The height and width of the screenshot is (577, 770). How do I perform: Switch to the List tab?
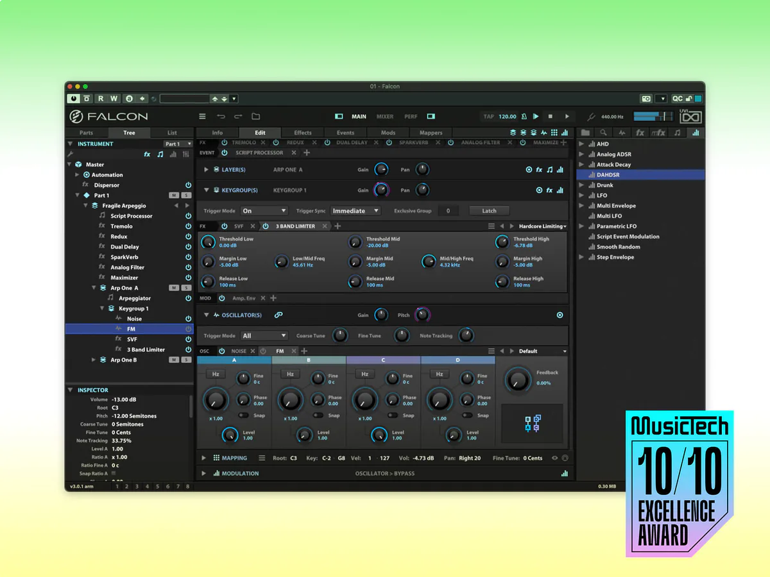click(172, 133)
